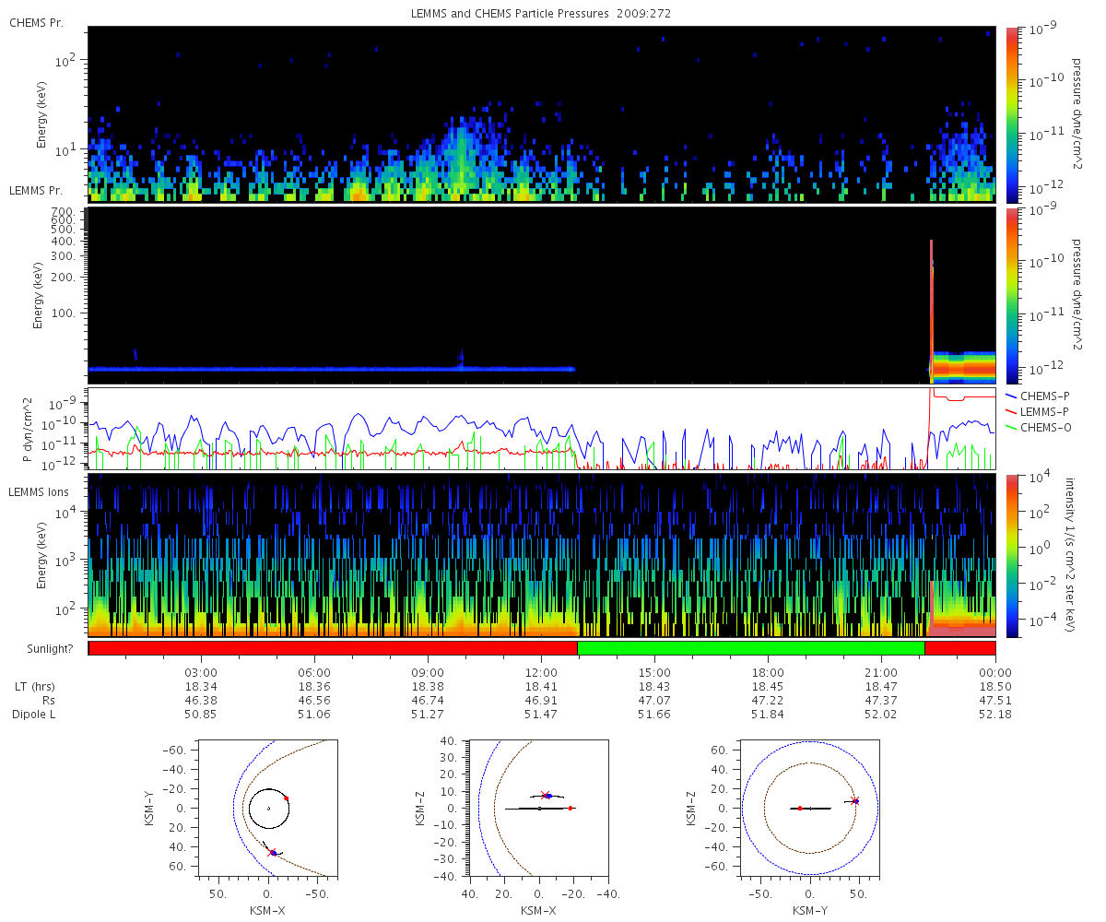Click the red dot in the KSM-X/KSM-Y plot

[287, 798]
